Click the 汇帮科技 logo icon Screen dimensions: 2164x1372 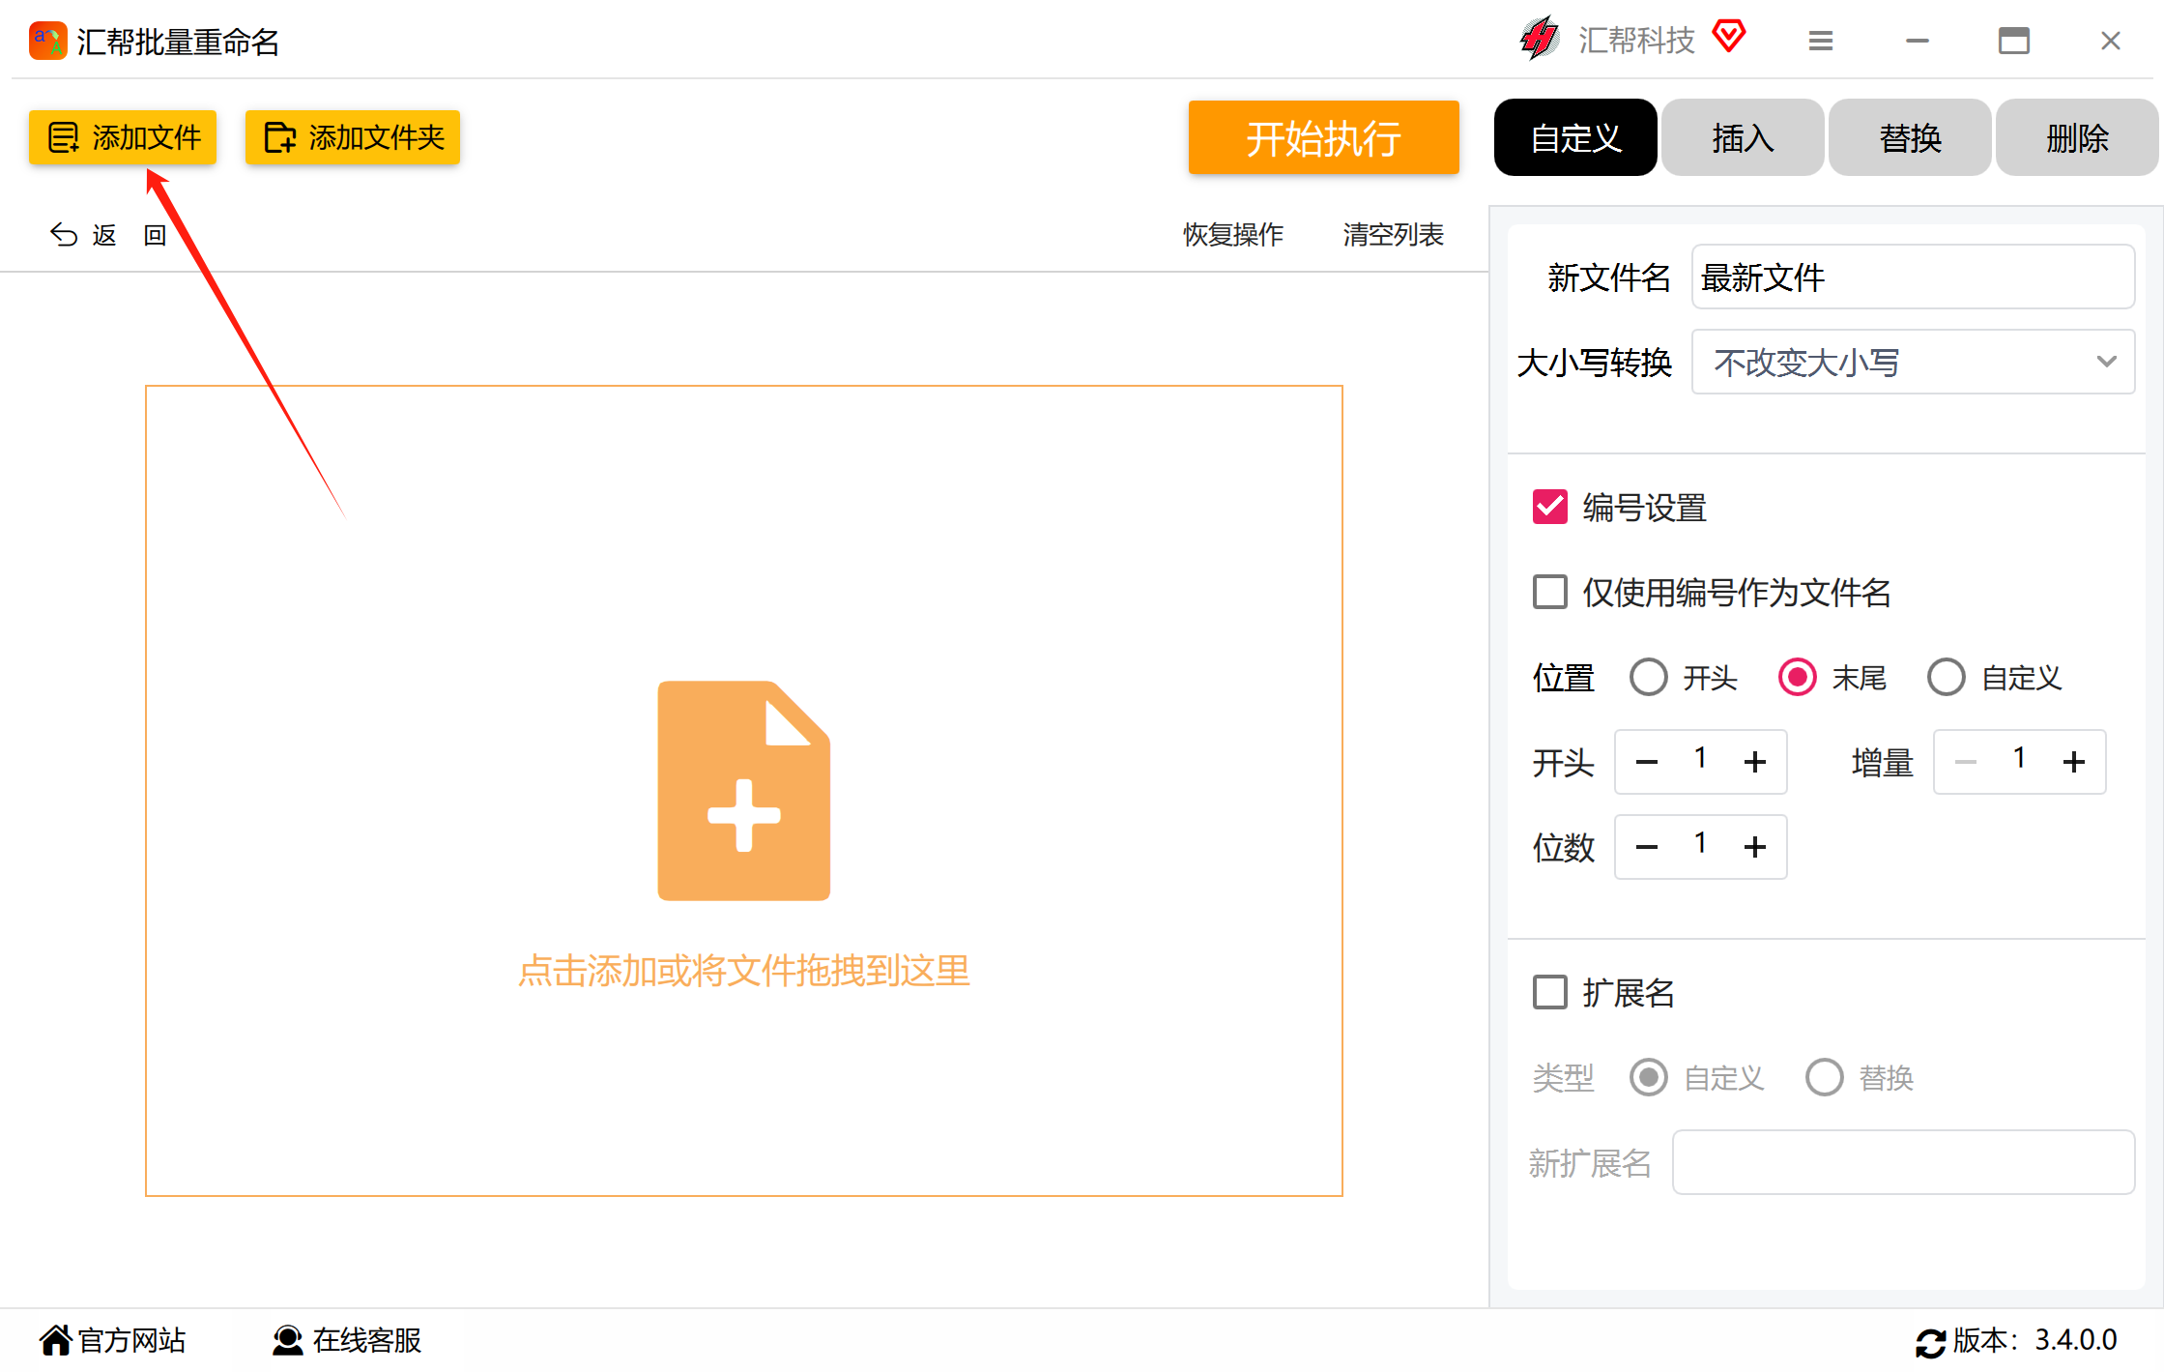(x=1540, y=40)
